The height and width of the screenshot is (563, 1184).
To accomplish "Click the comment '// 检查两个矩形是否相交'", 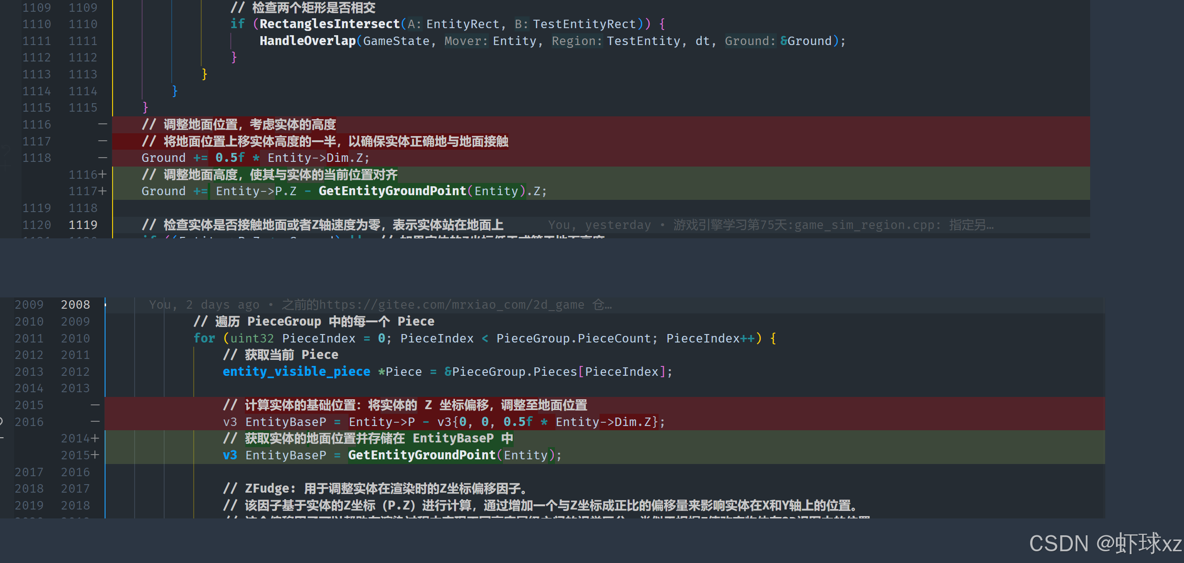I will 303,8.
